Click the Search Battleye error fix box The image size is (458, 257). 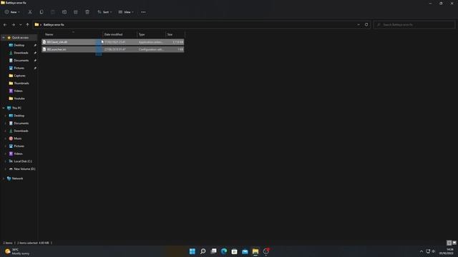click(x=414, y=25)
